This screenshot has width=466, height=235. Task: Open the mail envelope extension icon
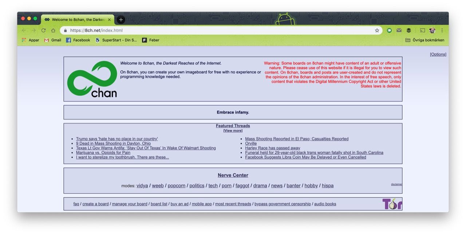coord(399,31)
